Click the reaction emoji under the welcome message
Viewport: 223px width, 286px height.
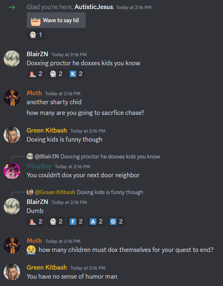point(36,35)
